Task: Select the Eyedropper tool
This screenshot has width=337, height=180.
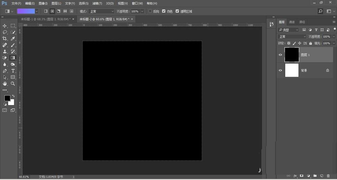Action: [x=13, y=38]
